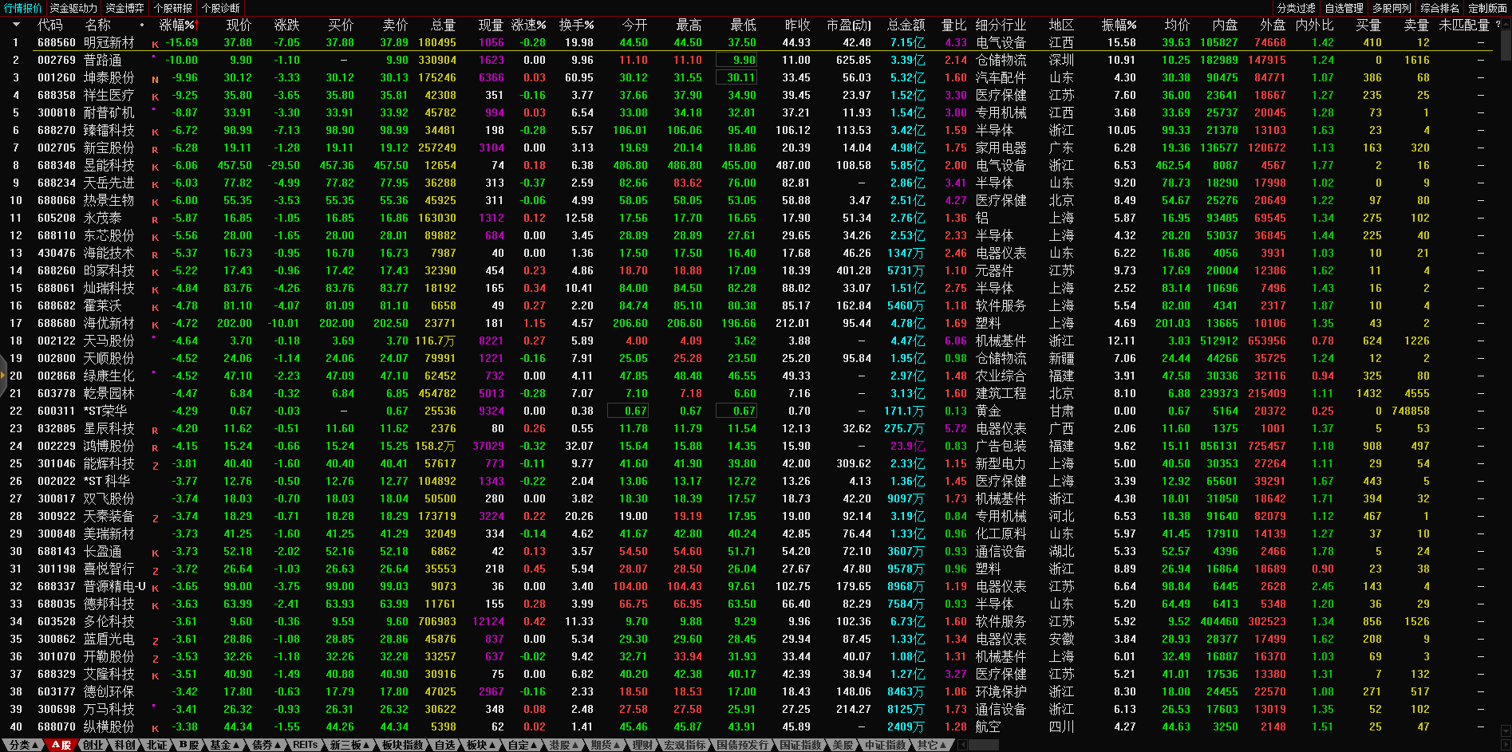Switch to the 创业 bottom tab
The width and height of the screenshot is (1512, 752).
pyautogui.click(x=93, y=745)
